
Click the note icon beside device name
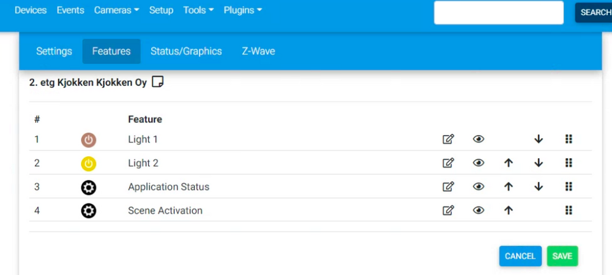point(157,82)
